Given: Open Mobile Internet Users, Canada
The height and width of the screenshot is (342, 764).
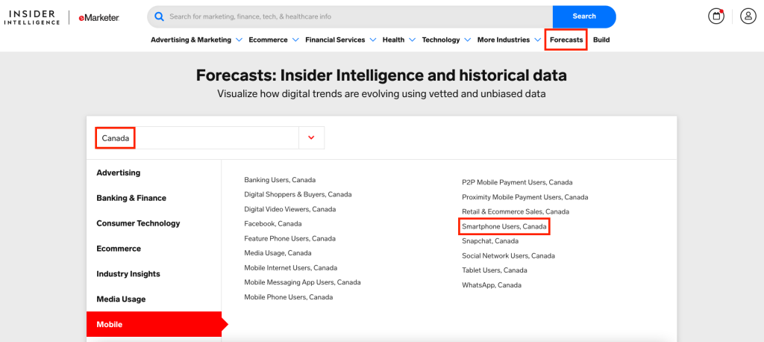Looking at the screenshot, I should click(290, 268).
